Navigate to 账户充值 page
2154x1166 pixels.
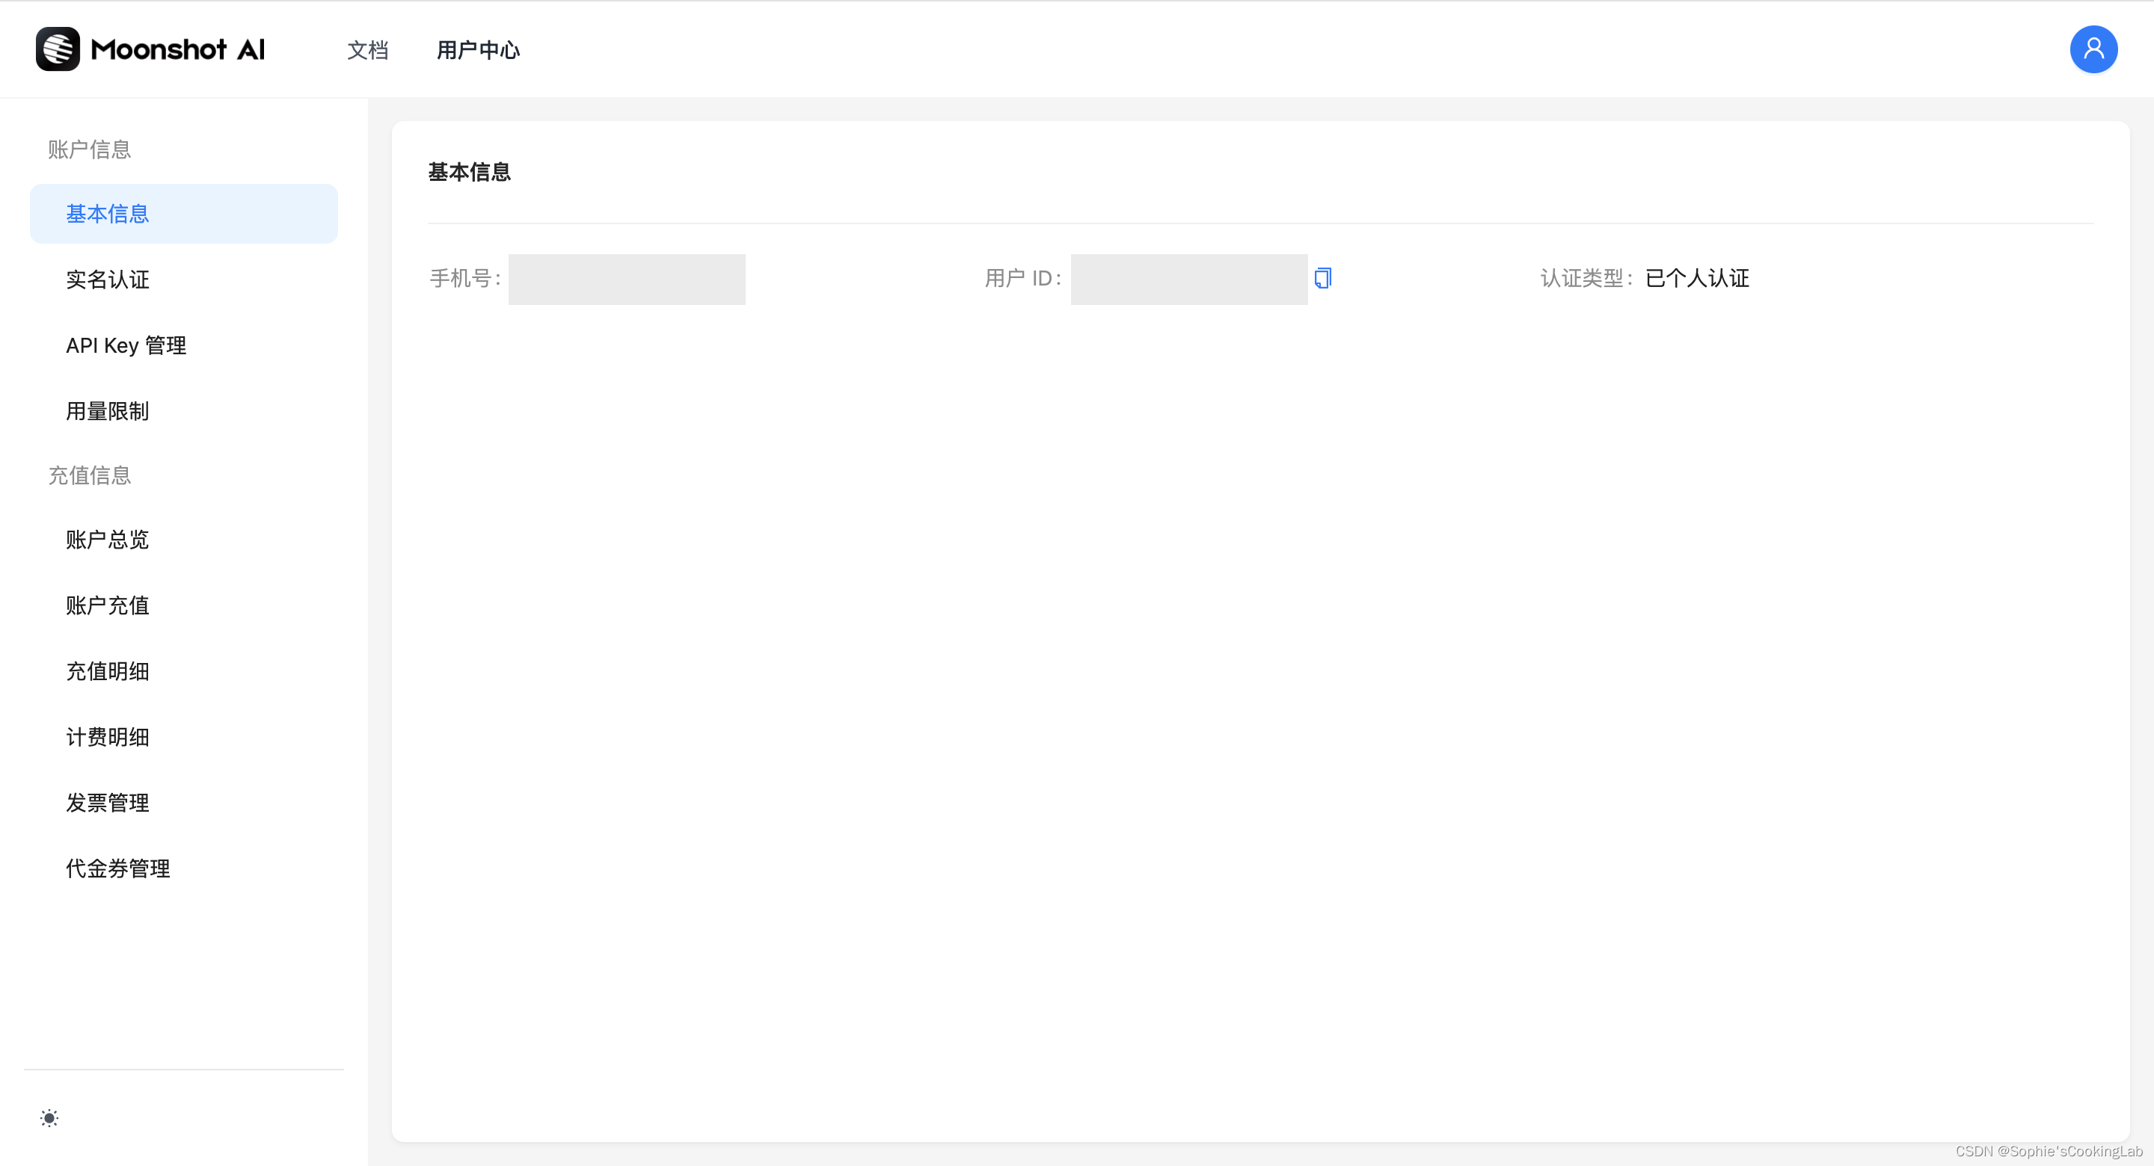click(108, 605)
